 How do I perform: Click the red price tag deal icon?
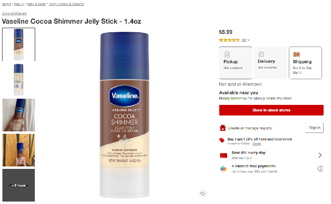pos(222,140)
